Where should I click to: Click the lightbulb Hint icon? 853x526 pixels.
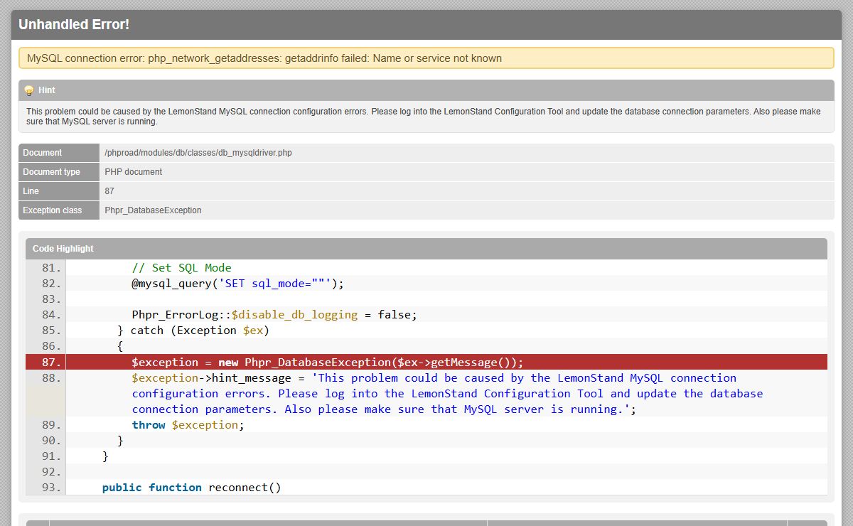(29, 90)
